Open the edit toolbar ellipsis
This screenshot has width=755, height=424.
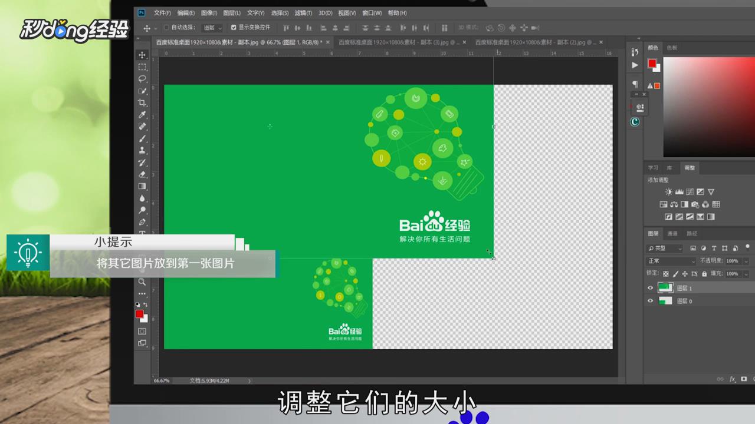coord(142,293)
